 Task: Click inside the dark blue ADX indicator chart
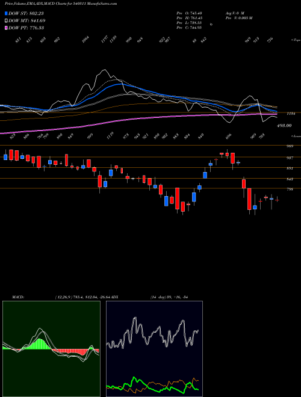point(154,349)
